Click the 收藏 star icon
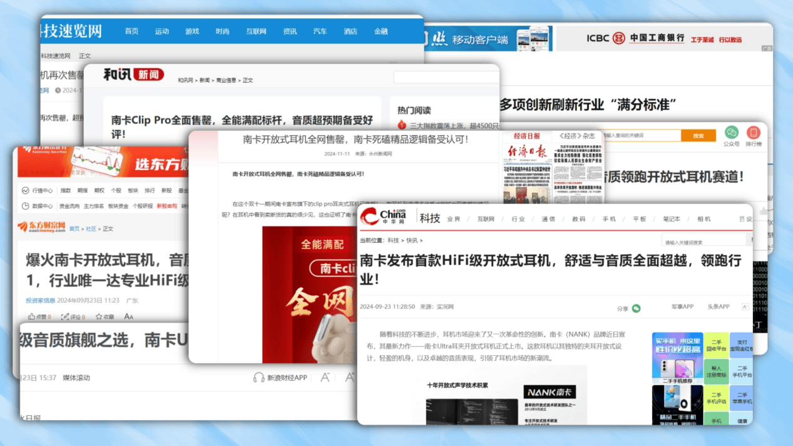The image size is (793, 446). tap(98, 317)
